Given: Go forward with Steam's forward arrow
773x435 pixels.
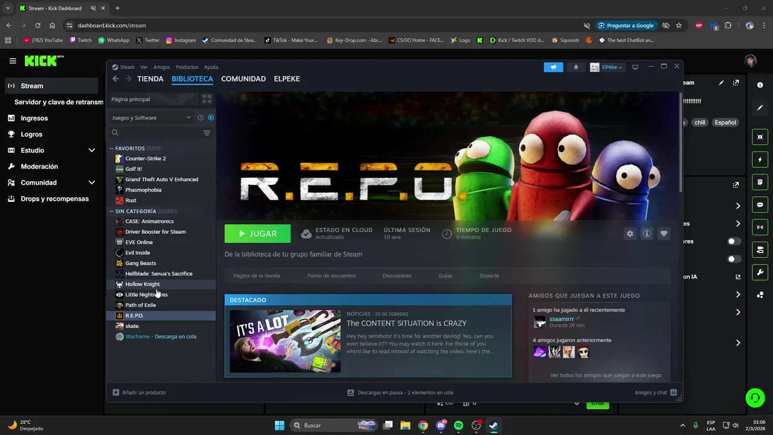Looking at the screenshot, I should [128, 79].
